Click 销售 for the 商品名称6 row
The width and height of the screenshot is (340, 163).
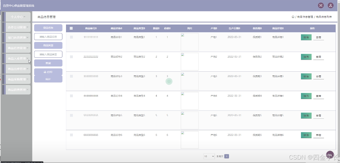[306, 135]
